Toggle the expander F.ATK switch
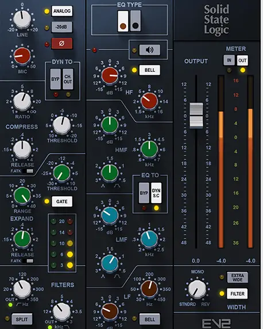Screen dimensions: 263x329 coord(28,261)
